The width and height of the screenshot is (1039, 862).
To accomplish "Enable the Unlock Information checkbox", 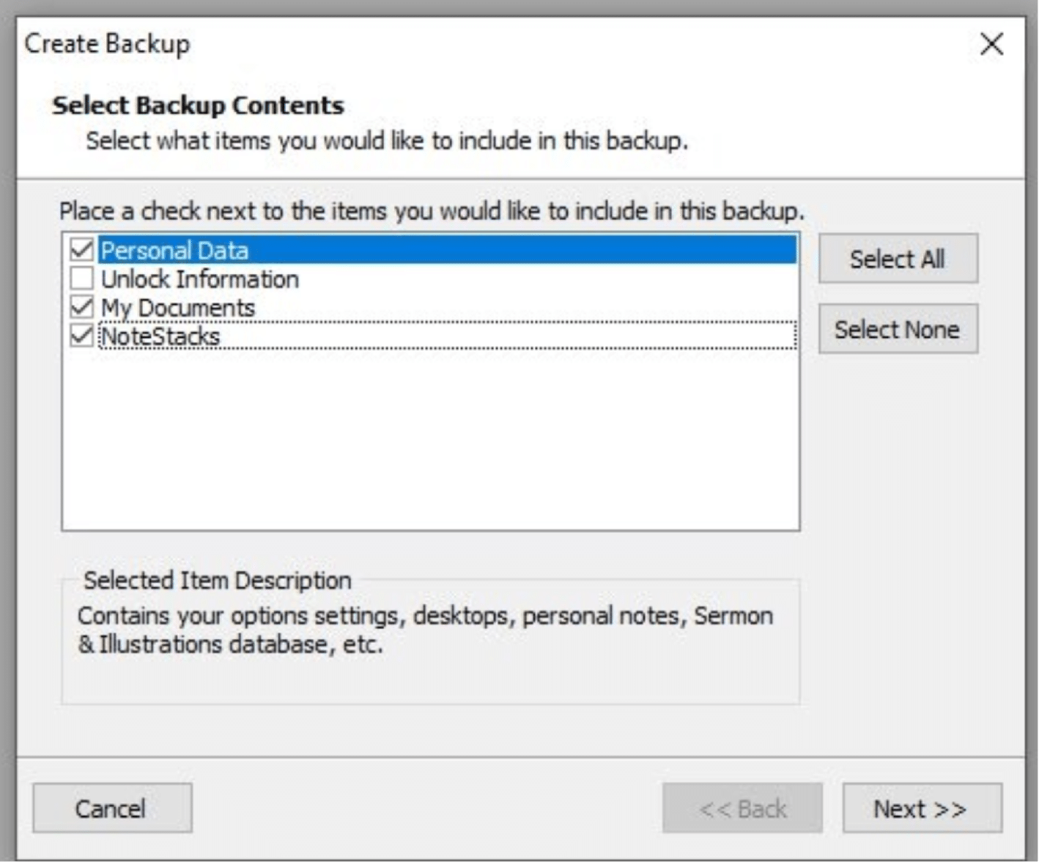I will (x=81, y=279).
